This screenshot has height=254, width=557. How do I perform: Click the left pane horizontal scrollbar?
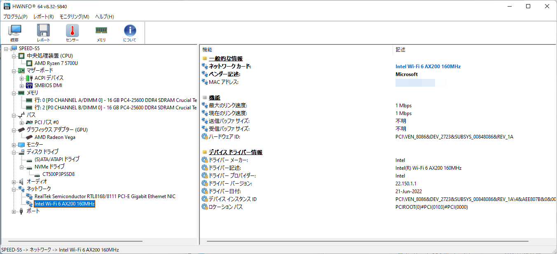pyautogui.click(x=75, y=241)
